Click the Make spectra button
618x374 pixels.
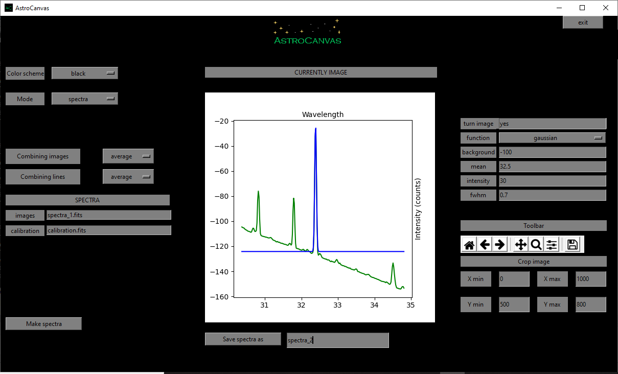pyautogui.click(x=44, y=323)
